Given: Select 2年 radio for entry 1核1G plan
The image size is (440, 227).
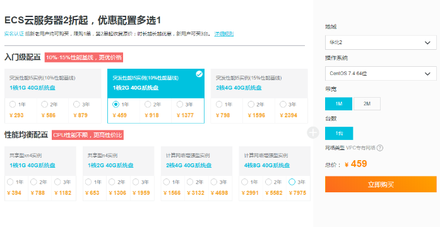Looking at the screenshot, I should (x=44, y=105).
